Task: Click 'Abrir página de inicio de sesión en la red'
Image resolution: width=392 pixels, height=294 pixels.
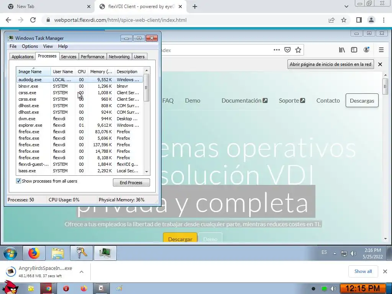Action: point(330,64)
